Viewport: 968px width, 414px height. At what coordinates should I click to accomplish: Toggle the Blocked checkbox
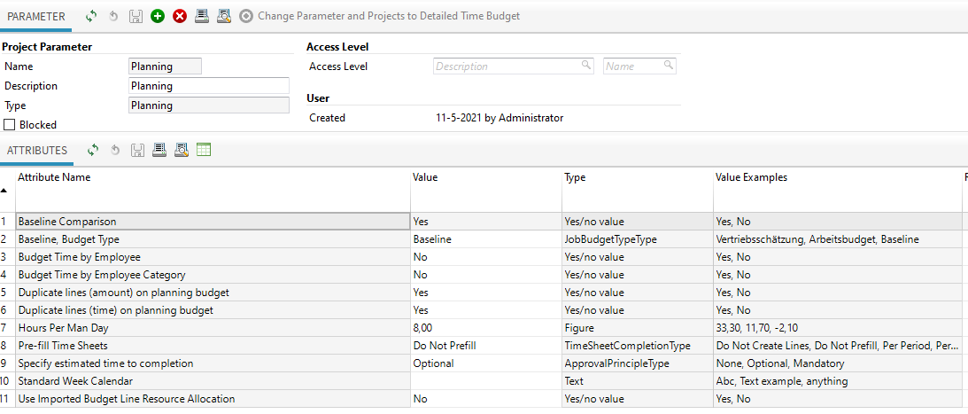[10, 125]
